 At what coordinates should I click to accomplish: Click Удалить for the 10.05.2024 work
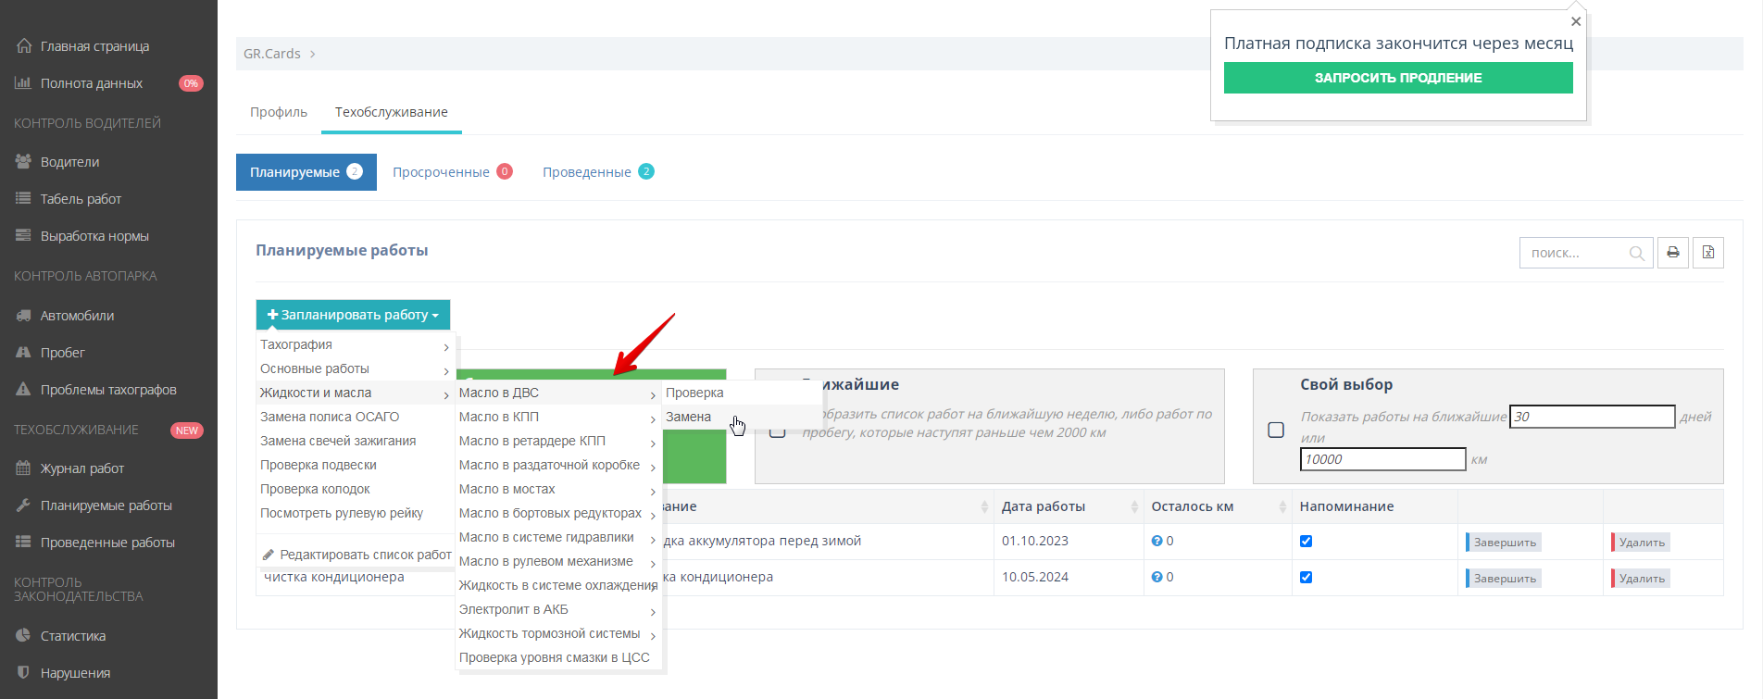pyautogui.click(x=1641, y=578)
